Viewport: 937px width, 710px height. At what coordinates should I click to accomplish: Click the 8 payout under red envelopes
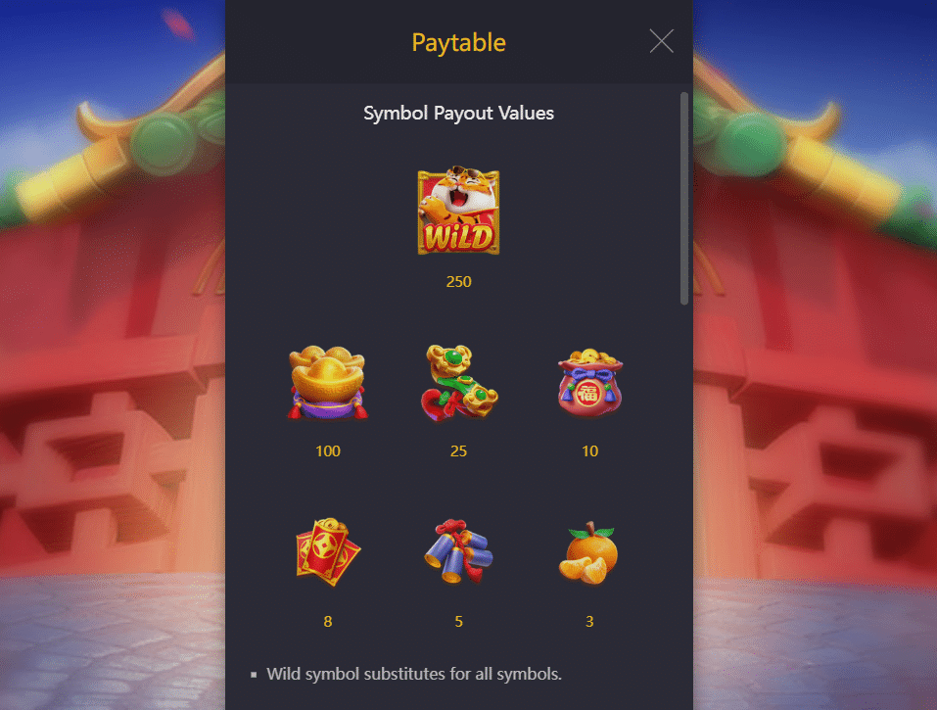tap(327, 622)
